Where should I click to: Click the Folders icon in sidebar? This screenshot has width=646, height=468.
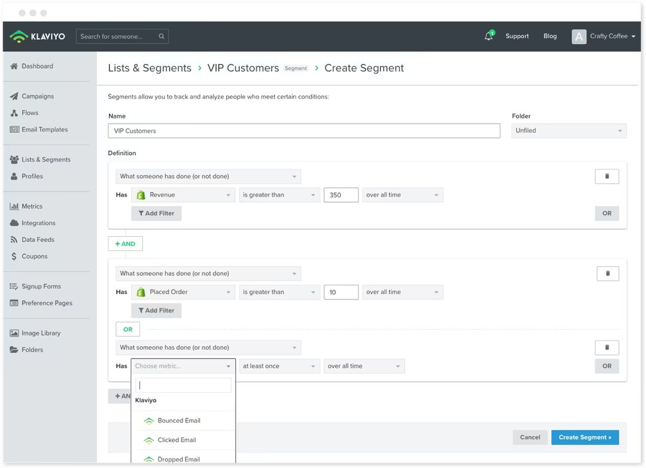point(14,350)
